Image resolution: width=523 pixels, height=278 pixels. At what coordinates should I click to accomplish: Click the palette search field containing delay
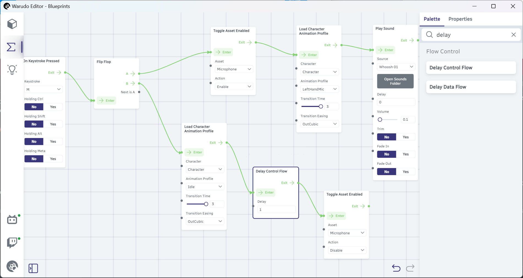471,35
